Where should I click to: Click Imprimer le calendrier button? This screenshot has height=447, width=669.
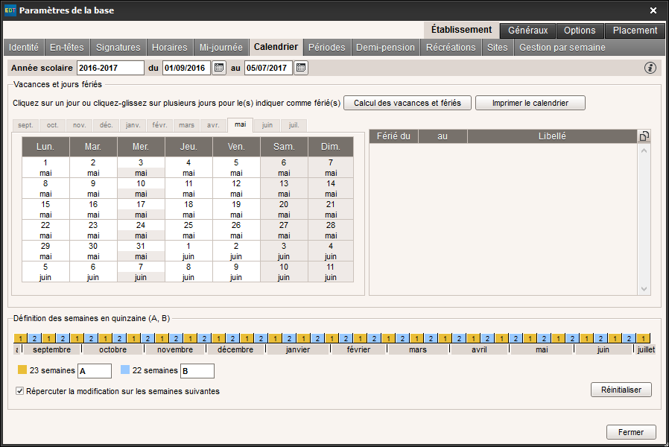click(530, 103)
